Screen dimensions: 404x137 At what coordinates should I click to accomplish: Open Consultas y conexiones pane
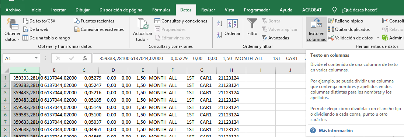[181, 21]
